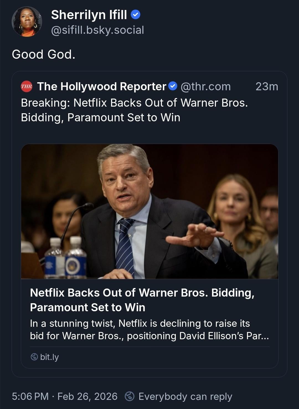Image resolution: width=299 pixels, height=409 pixels.
Task: Open the @thr.com handle
Action: click(205, 86)
